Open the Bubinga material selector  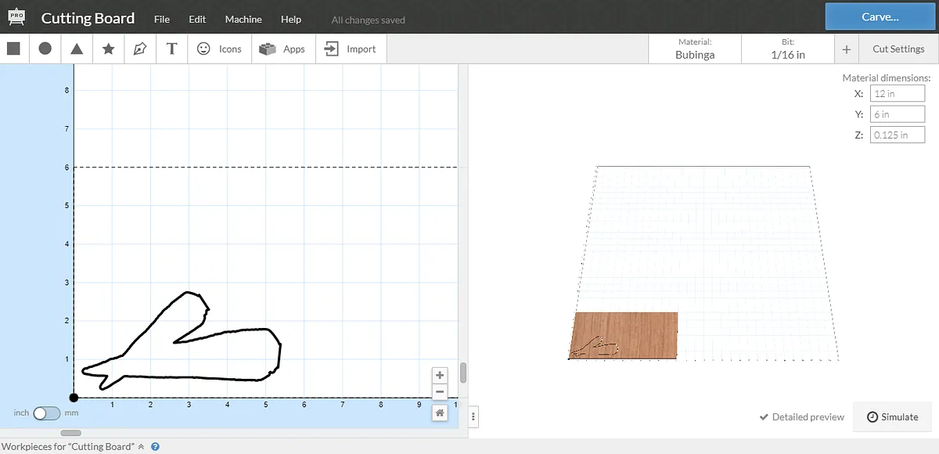695,49
